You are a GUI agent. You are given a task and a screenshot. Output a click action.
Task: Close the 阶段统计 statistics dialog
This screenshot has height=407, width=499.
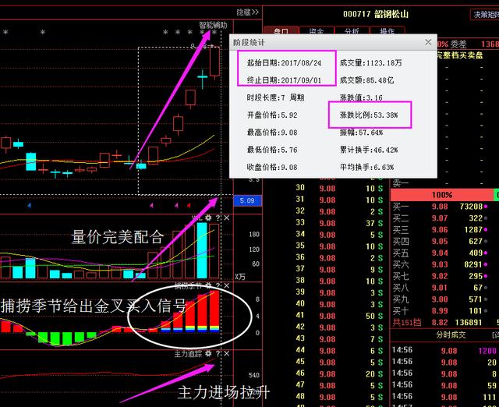[x=428, y=41]
